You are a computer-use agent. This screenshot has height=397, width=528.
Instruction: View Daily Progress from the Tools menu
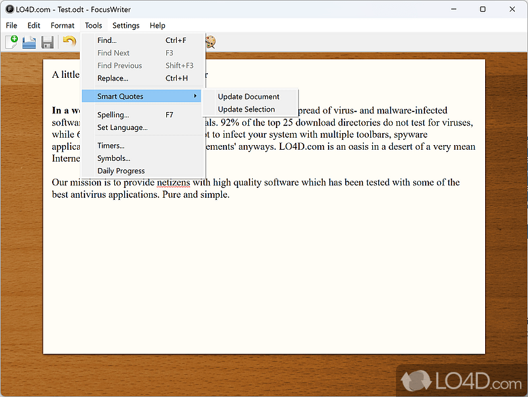[x=121, y=171]
